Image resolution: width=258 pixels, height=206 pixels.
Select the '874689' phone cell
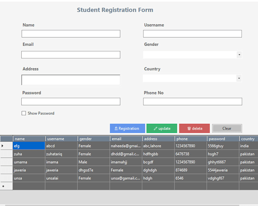tap(190, 170)
